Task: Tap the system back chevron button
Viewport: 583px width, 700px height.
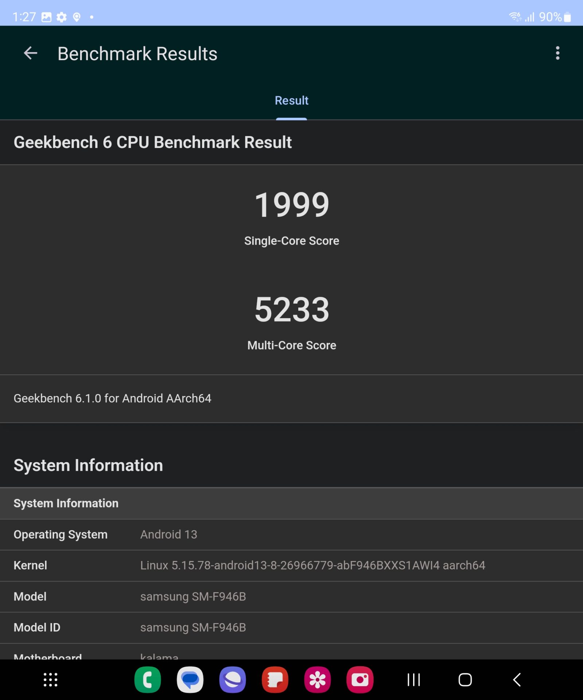Action: click(x=517, y=680)
